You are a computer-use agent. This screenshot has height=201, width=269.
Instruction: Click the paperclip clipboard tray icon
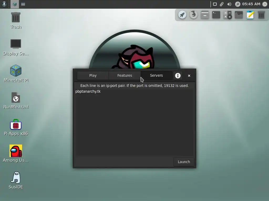(222, 4)
